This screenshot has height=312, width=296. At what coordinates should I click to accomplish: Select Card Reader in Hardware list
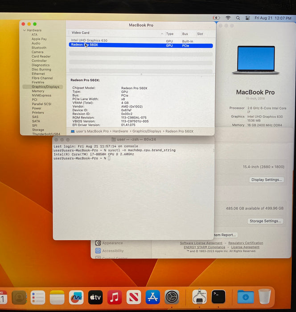tap(41, 57)
